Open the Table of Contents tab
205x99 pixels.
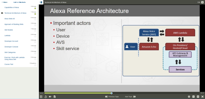tap(19, 2)
